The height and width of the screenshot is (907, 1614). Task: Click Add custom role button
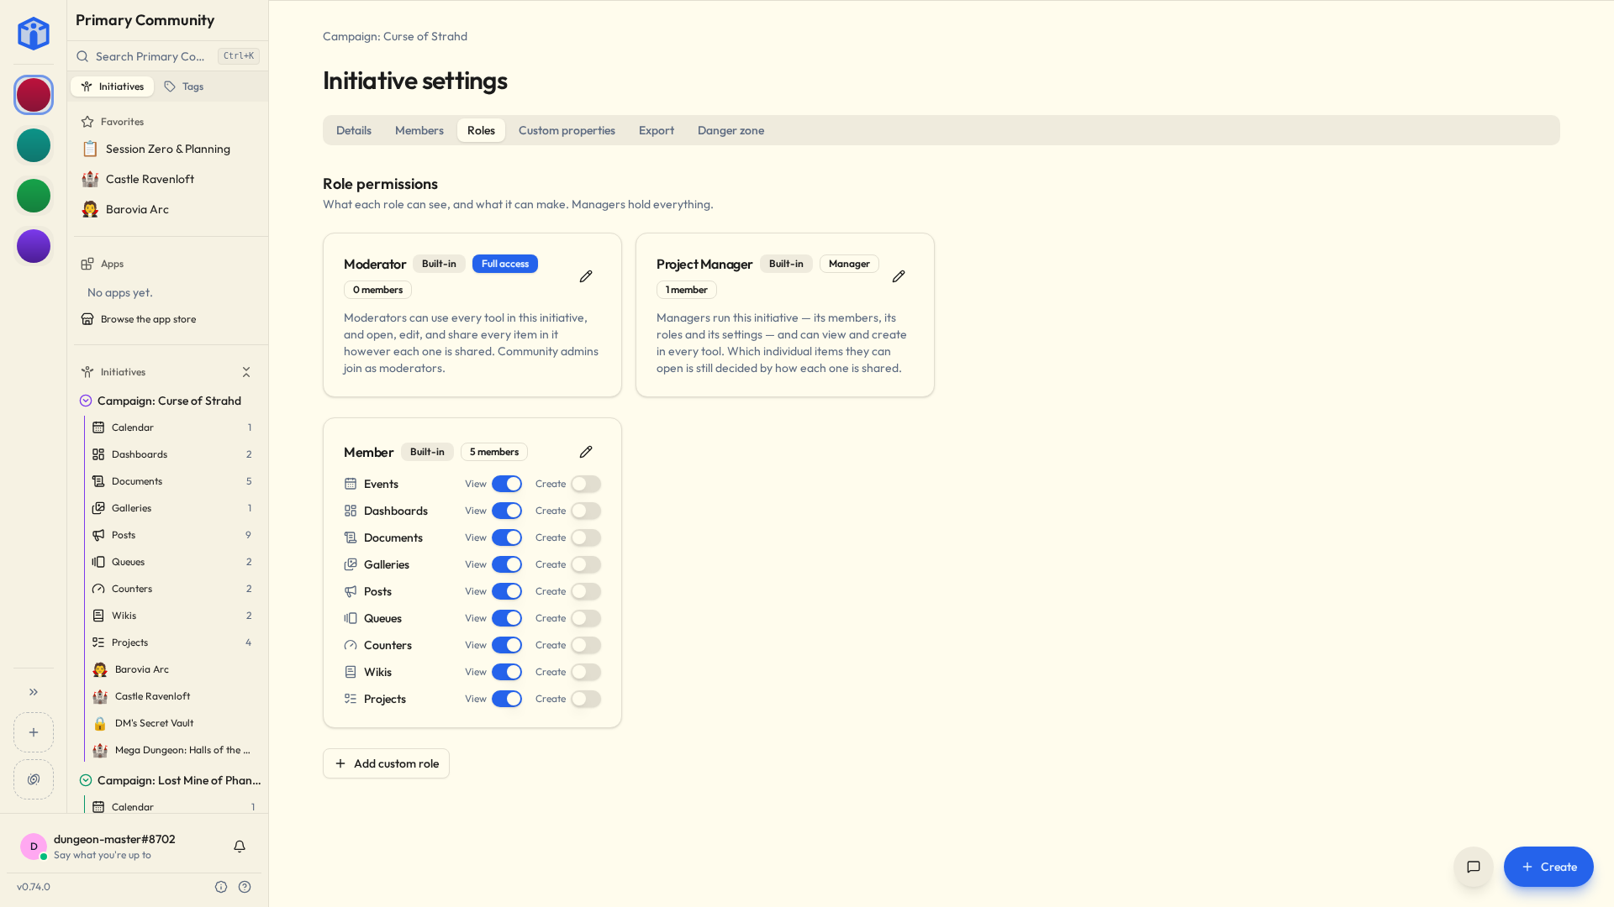pyautogui.click(x=386, y=763)
